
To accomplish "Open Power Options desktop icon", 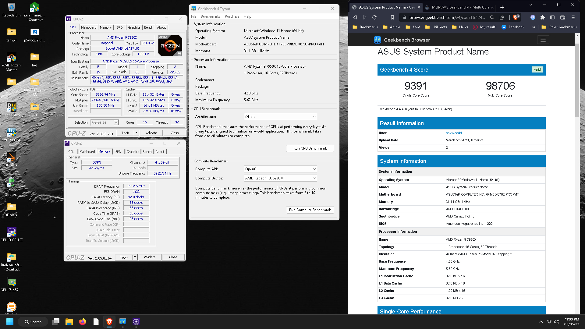I will (x=11, y=187).
